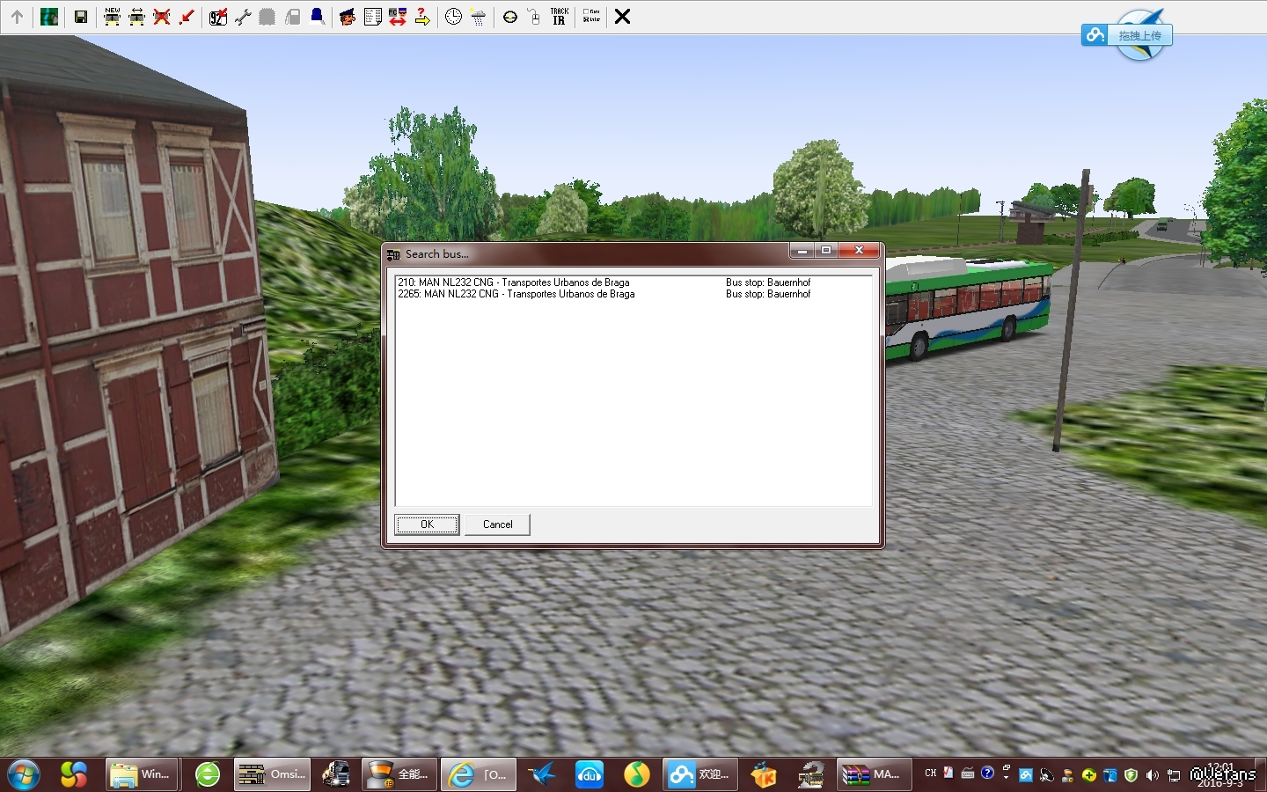Click the blue bell icon in the toolbar
This screenshot has width=1267, height=792.
click(x=318, y=17)
